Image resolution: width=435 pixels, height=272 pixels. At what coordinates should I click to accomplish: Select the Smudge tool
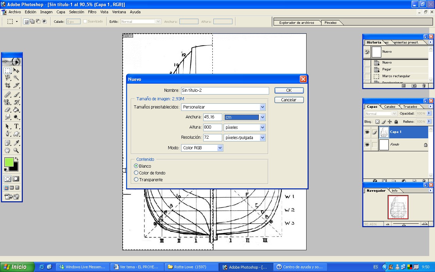(x=7, y=117)
